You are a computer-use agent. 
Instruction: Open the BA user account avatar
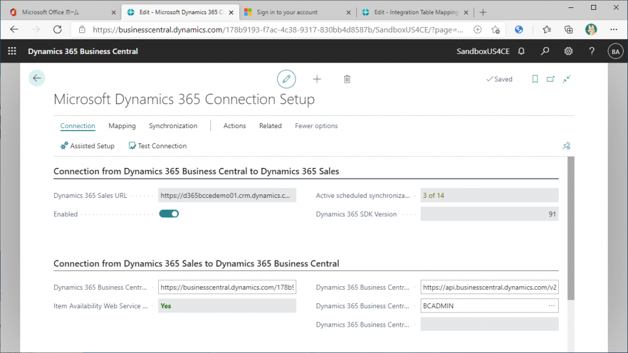coord(616,51)
